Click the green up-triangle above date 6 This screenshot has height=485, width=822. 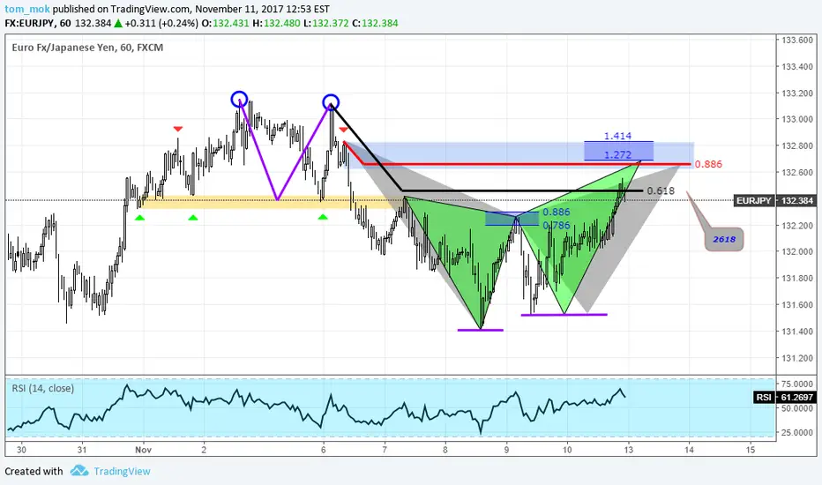(323, 217)
